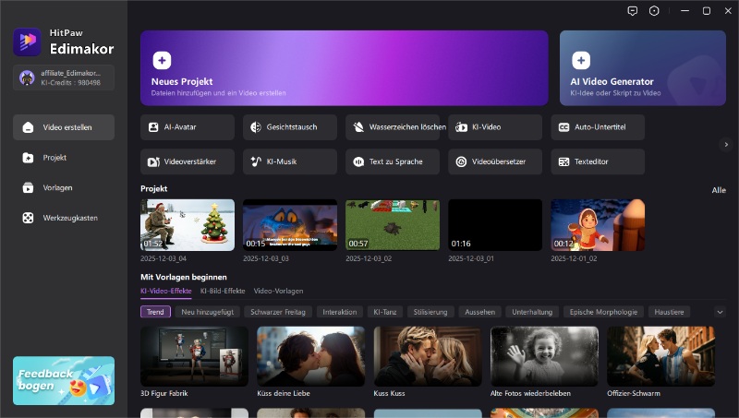The width and height of the screenshot is (739, 418).
Task: Select the Schwarzer Freitag filter tag
Action: (x=280, y=312)
